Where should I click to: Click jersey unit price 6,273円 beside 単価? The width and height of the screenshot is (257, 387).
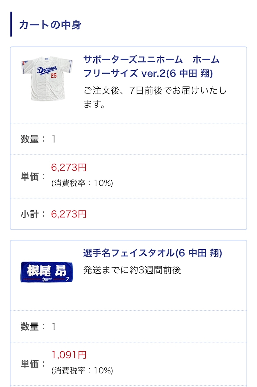pyautogui.click(x=69, y=167)
